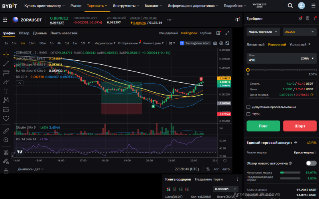Lock all drawings with padlock icon

click(6, 171)
